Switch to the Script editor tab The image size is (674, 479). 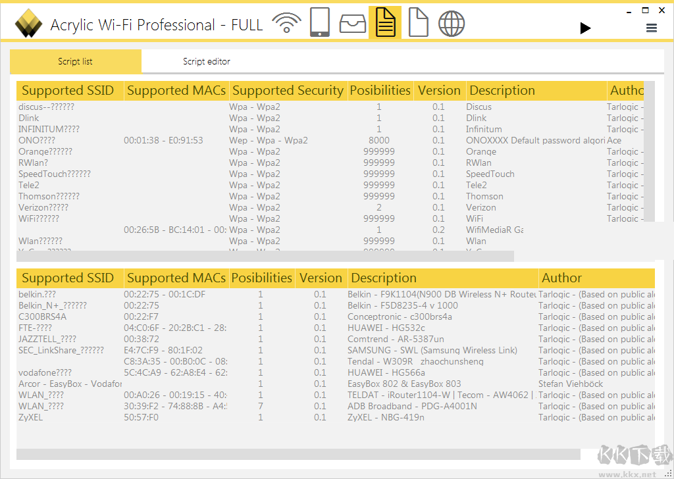pyautogui.click(x=206, y=61)
